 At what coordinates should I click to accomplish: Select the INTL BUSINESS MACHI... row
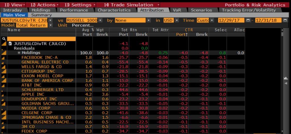(122, 122)
